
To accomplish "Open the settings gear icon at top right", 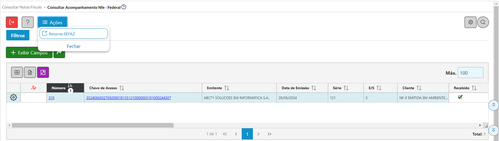I will point(470,22).
